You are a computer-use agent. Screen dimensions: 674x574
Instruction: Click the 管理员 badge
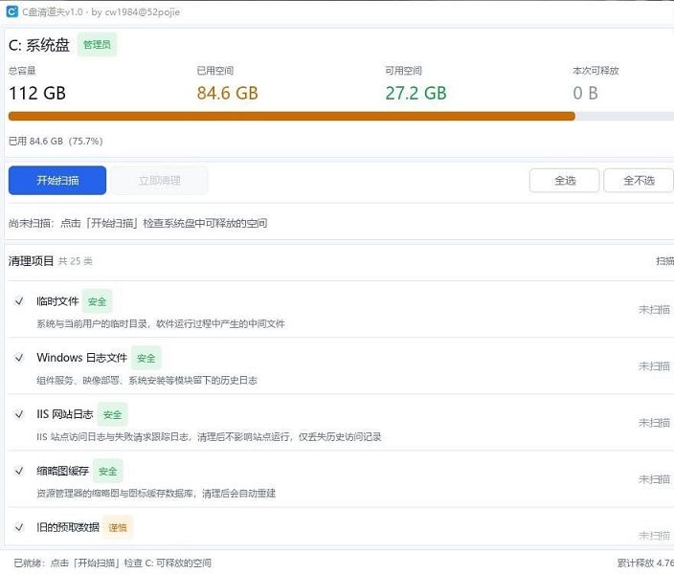coord(97,45)
